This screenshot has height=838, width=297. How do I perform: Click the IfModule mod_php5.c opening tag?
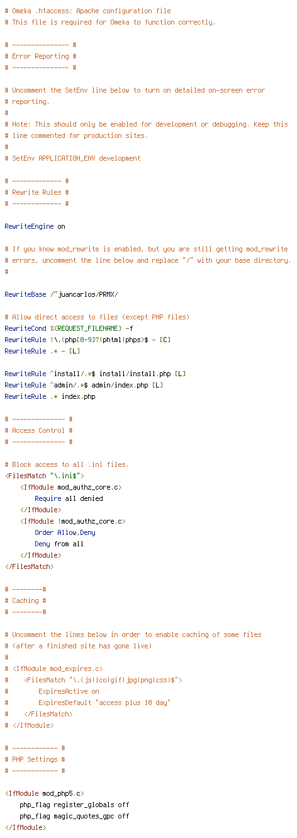[x=44, y=793]
